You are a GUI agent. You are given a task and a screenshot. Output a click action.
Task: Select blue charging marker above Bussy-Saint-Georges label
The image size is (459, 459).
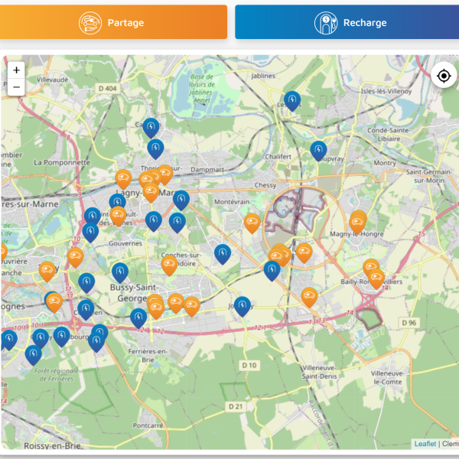(x=120, y=272)
